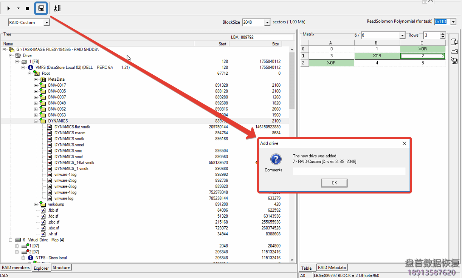
Task: Click the VMFS DataStore info icon in tree
Action: click(x=30, y=67)
